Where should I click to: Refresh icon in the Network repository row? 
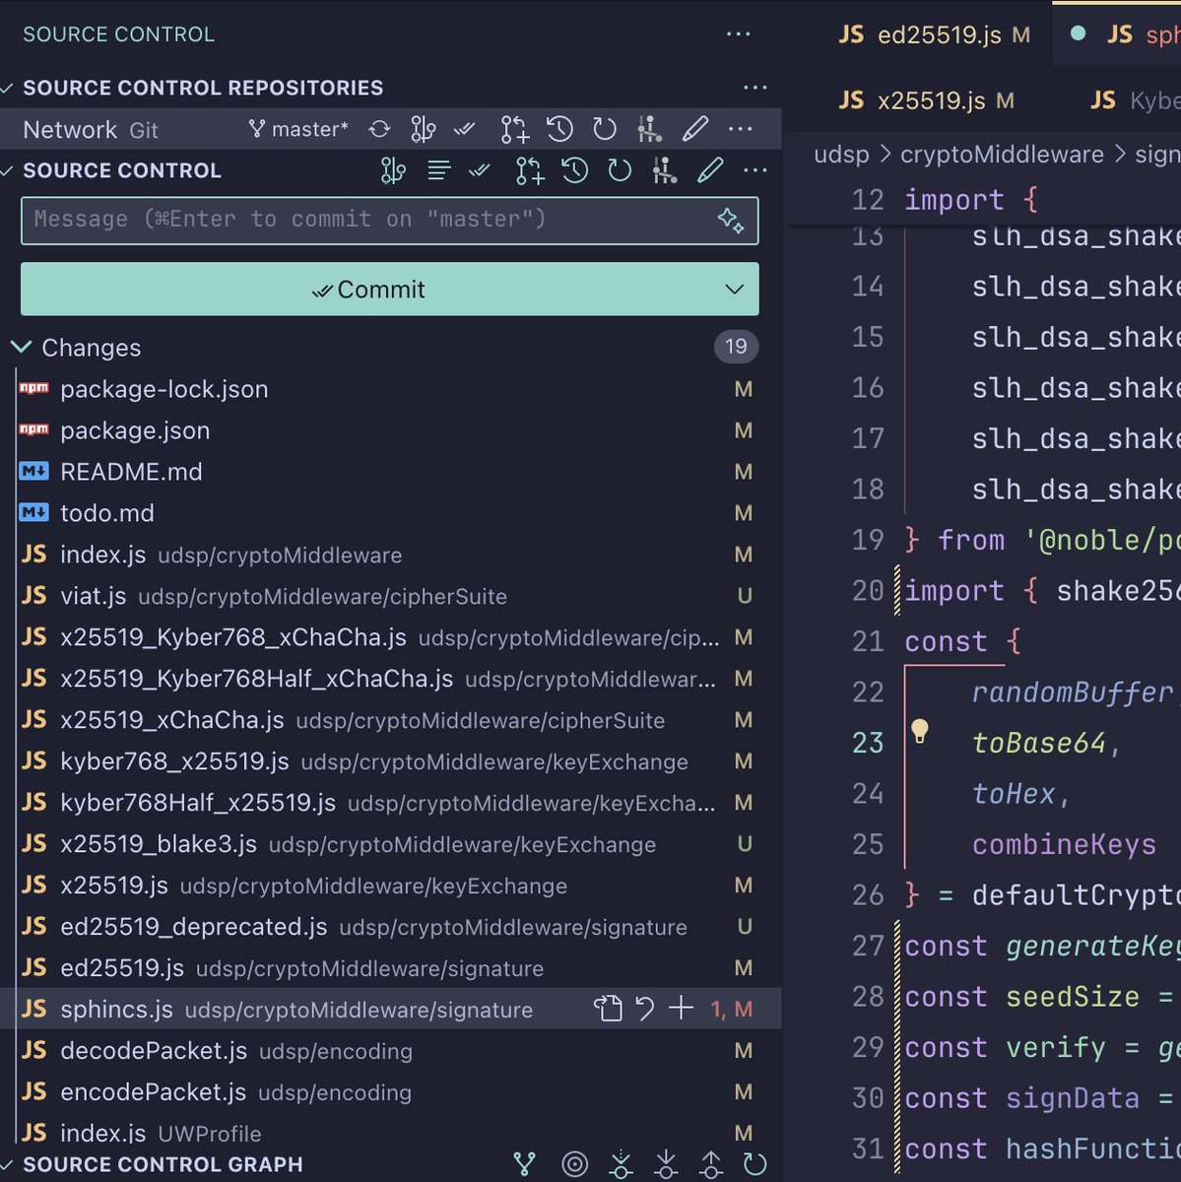605,129
